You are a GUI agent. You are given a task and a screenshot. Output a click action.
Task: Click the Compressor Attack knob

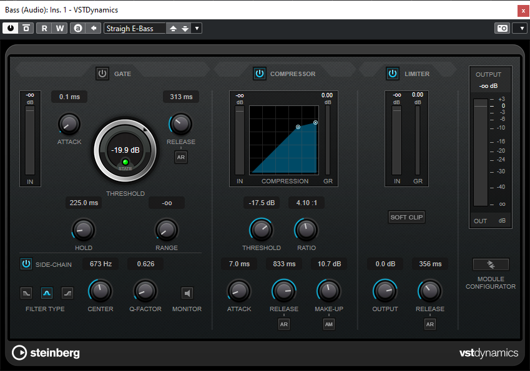click(x=239, y=291)
